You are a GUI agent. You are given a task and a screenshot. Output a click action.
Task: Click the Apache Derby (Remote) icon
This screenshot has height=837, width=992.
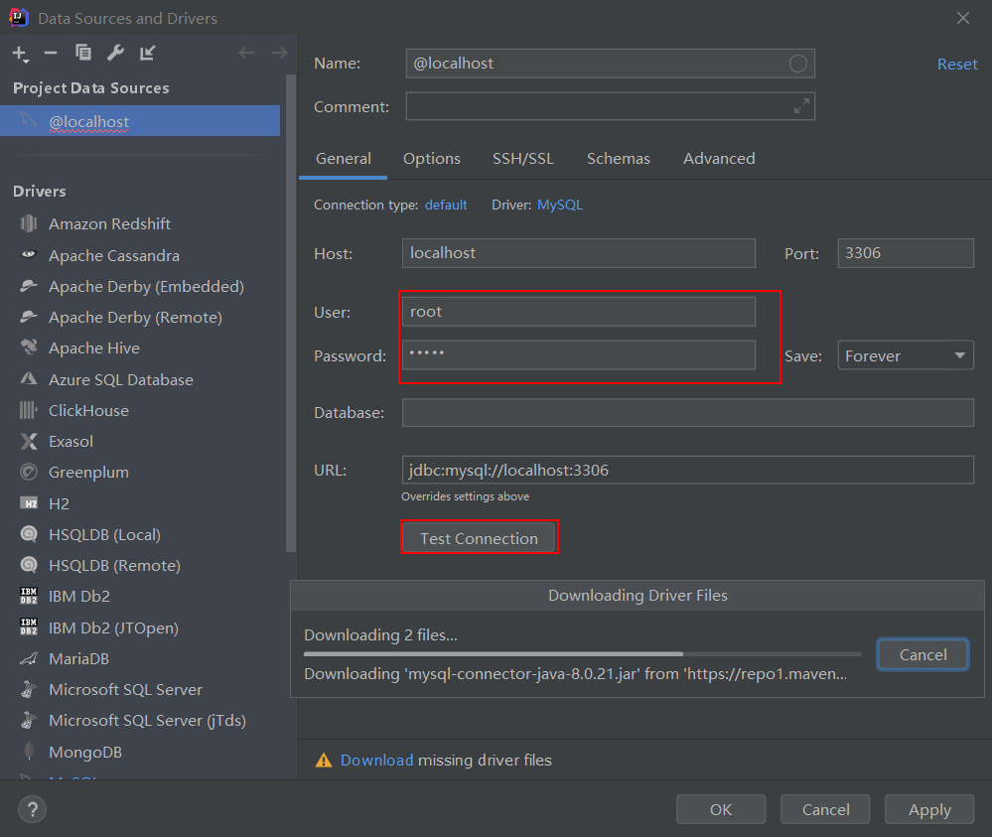coord(29,317)
